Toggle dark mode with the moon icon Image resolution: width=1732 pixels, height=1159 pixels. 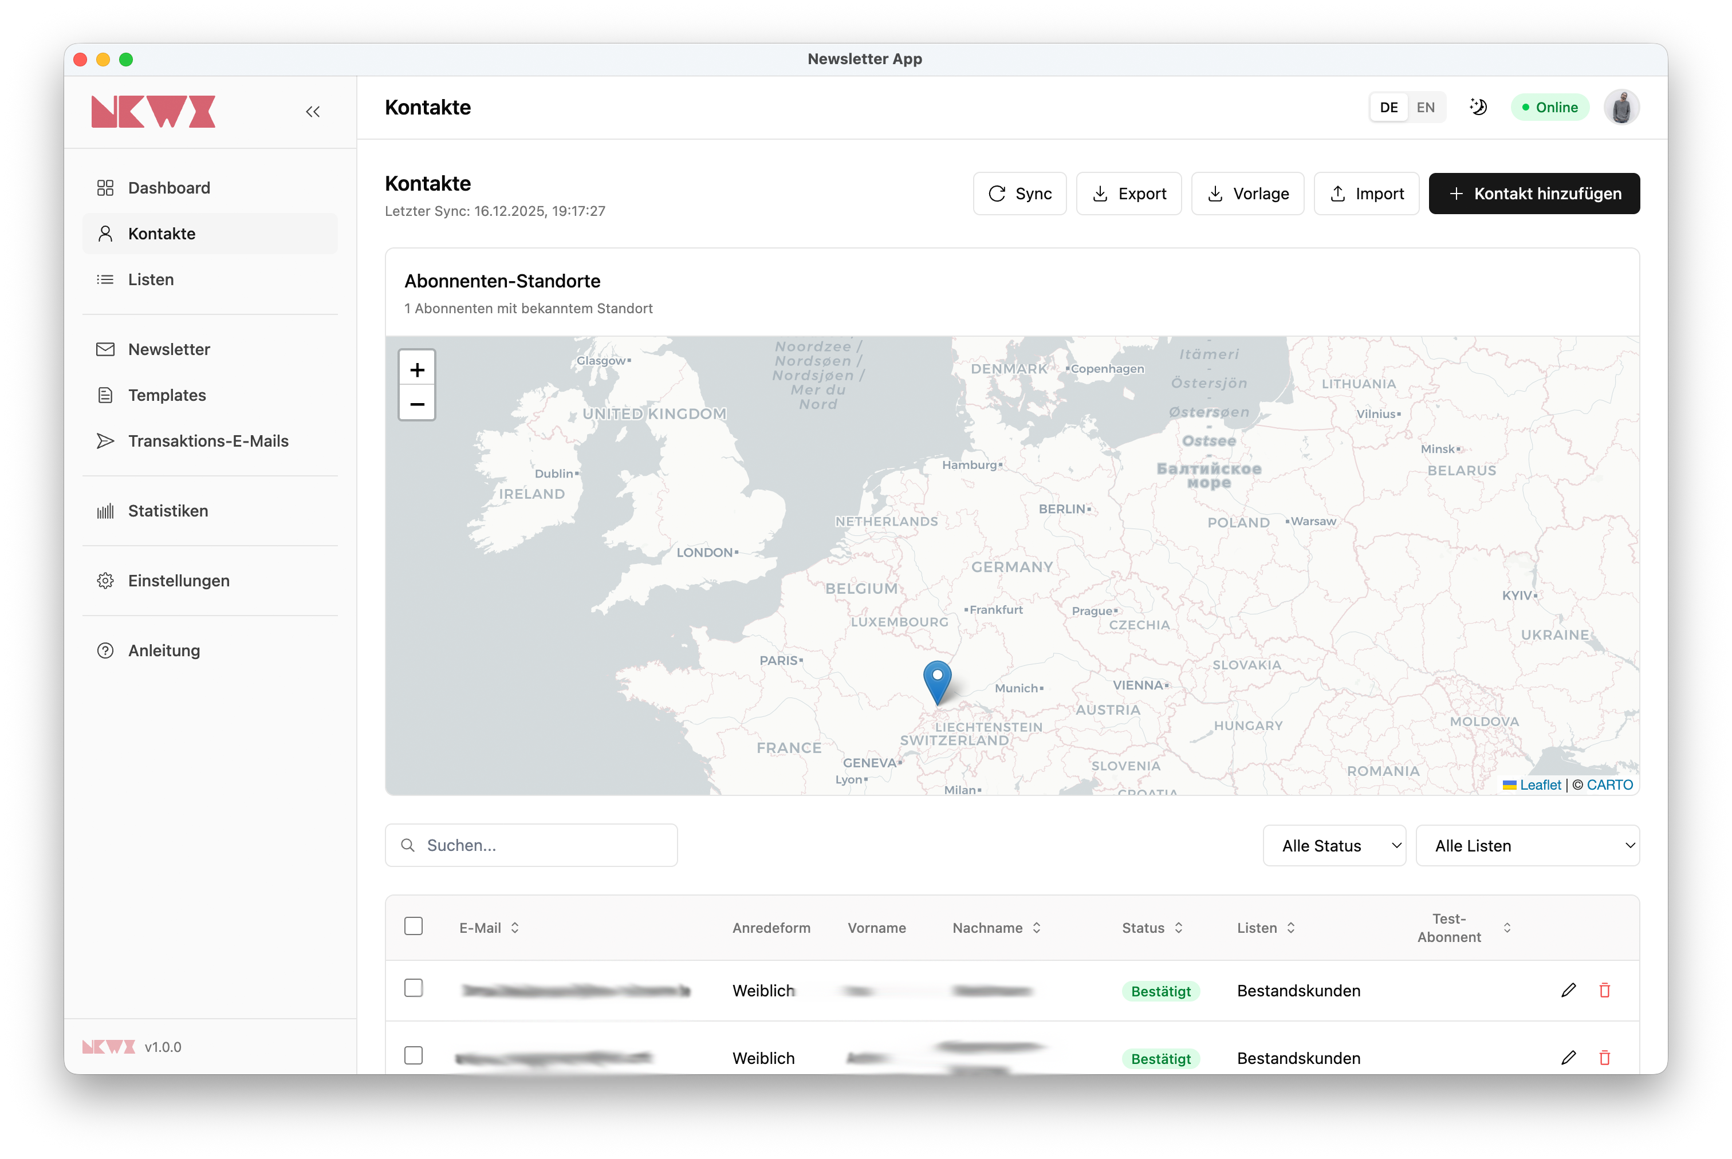click(x=1478, y=107)
